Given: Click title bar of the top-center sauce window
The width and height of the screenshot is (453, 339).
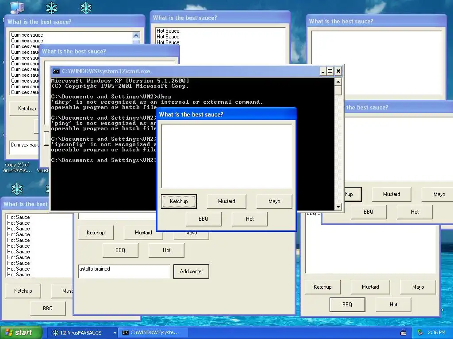Looking at the screenshot, I should click(220, 18).
